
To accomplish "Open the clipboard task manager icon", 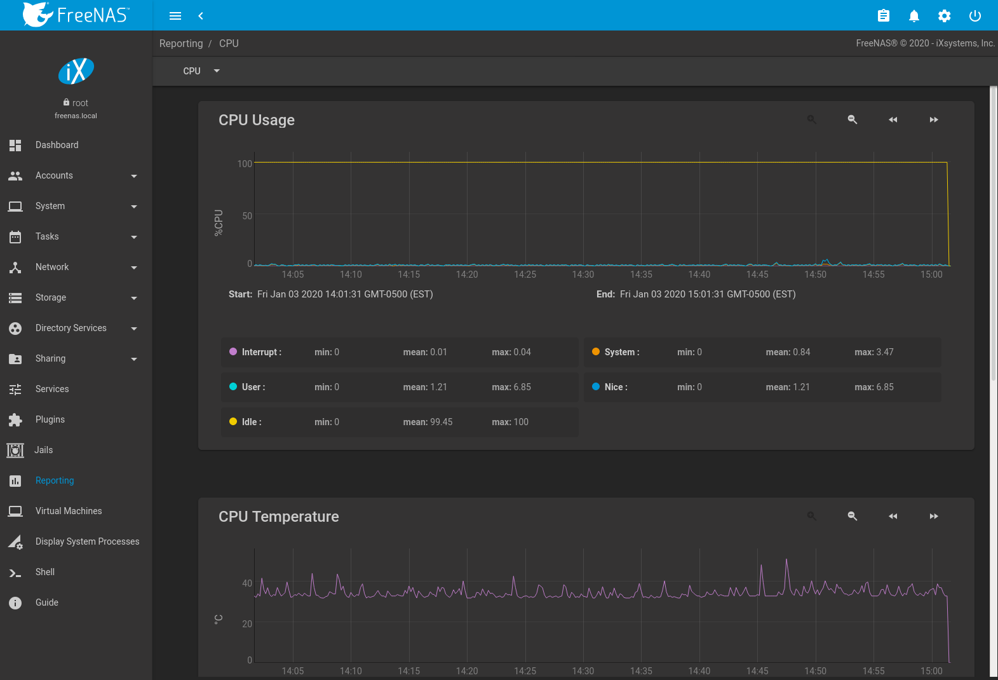I will click(883, 16).
